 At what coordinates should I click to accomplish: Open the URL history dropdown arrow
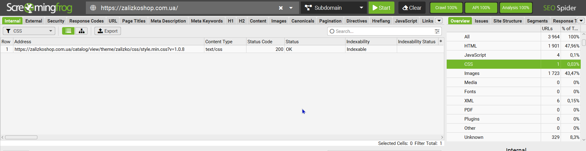(x=291, y=8)
